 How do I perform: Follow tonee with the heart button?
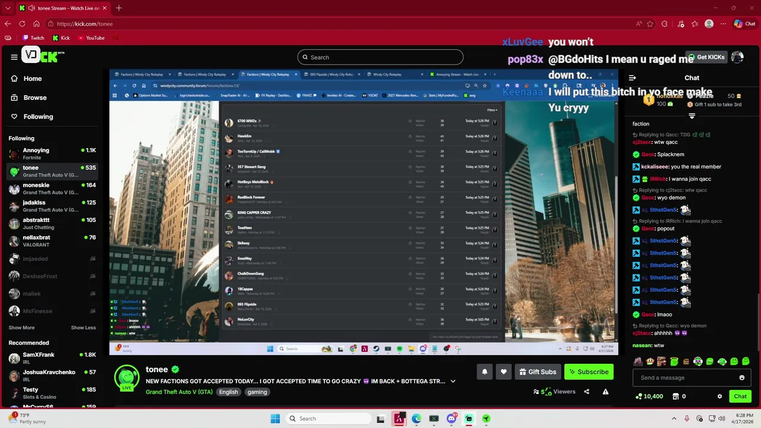pos(504,372)
